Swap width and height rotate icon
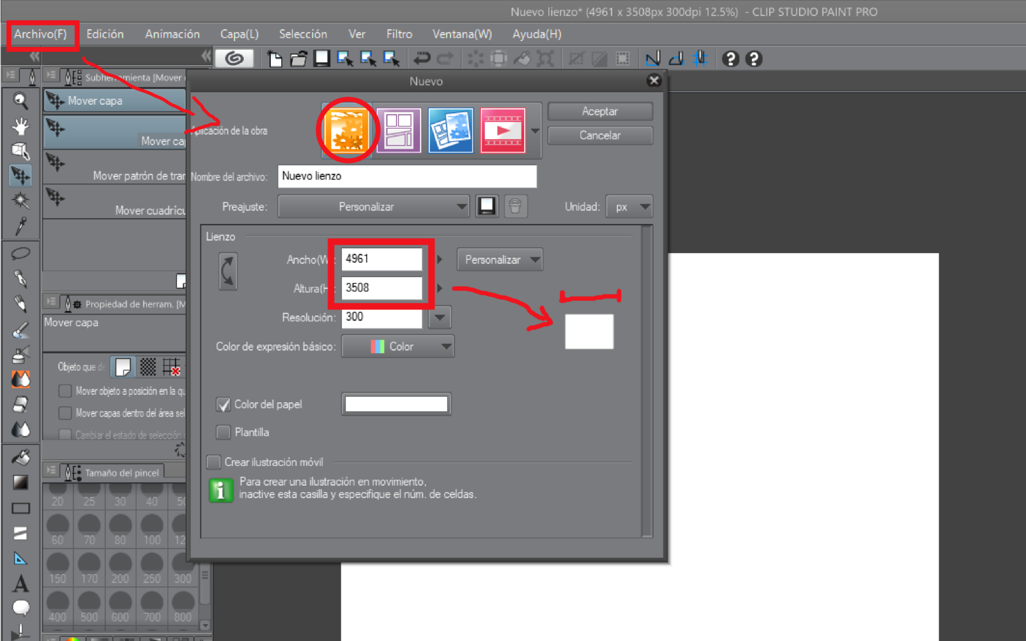 coord(228,271)
